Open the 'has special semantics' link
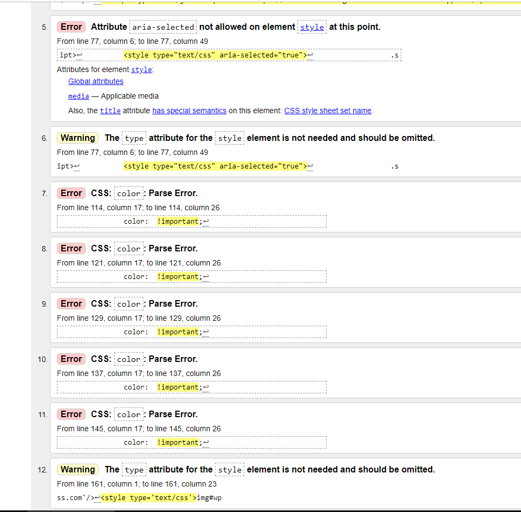This screenshot has height=512, width=521. coord(189,111)
